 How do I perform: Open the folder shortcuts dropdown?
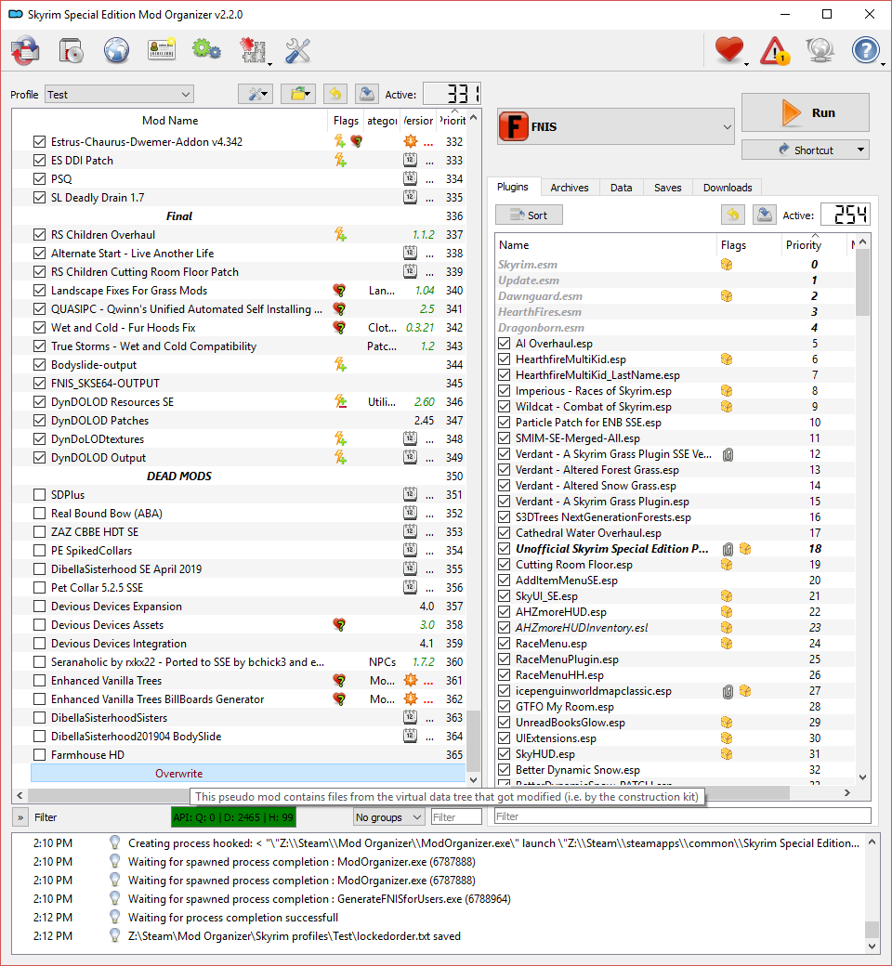pyautogui.click(x=298, y=94)
